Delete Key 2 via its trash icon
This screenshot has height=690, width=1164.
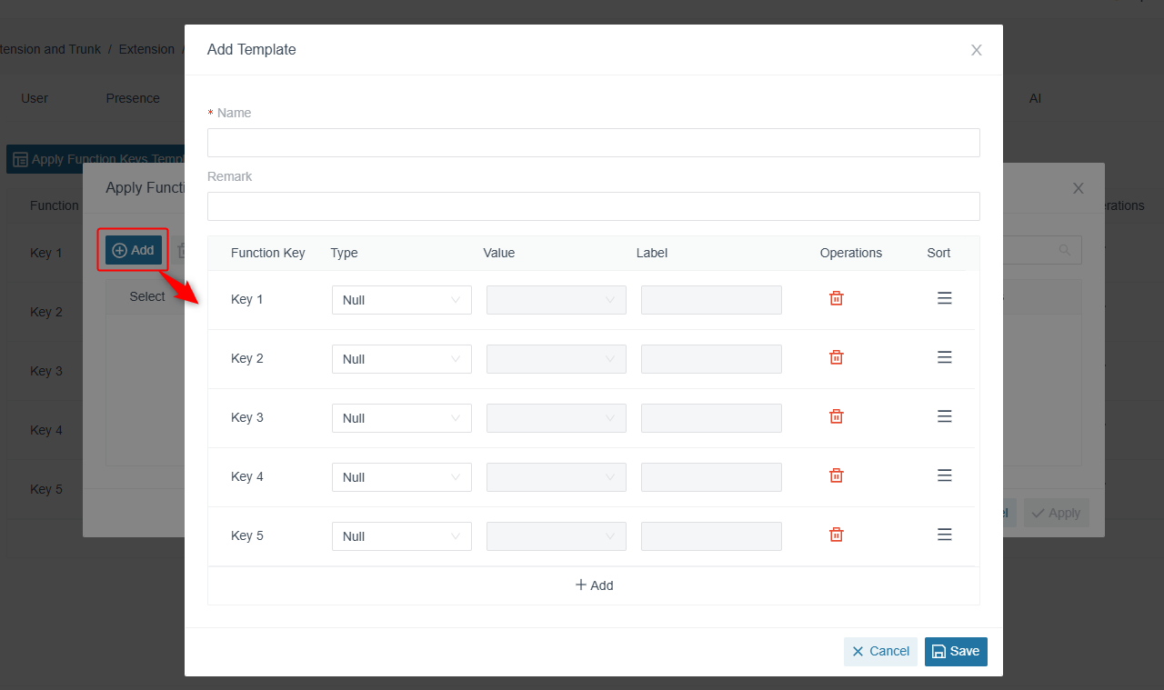pyautogui.click(x=837, y=357)
